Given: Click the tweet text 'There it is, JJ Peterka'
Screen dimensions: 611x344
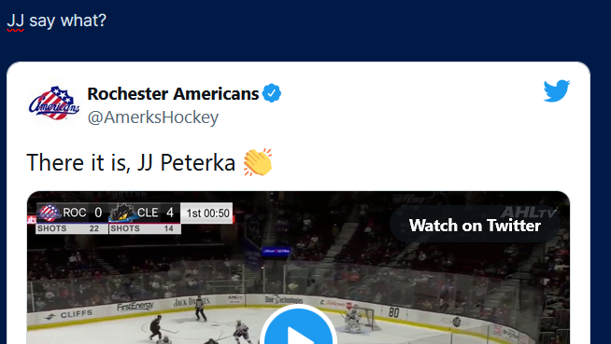Looking at the screenshot, I should (x=131, y=162).
